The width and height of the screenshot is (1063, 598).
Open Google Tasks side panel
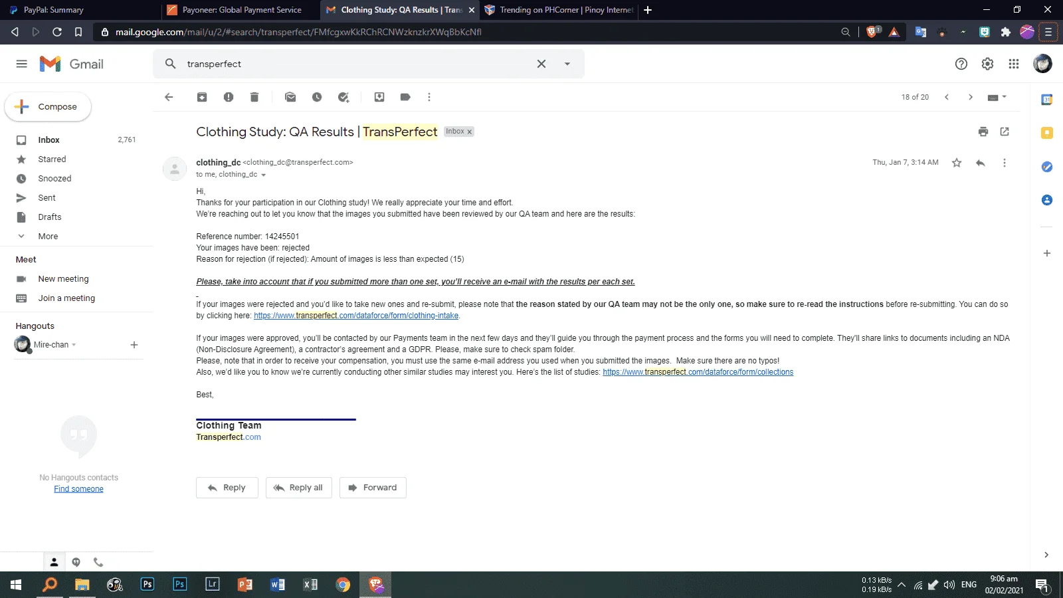click(x=1047, y=167)
